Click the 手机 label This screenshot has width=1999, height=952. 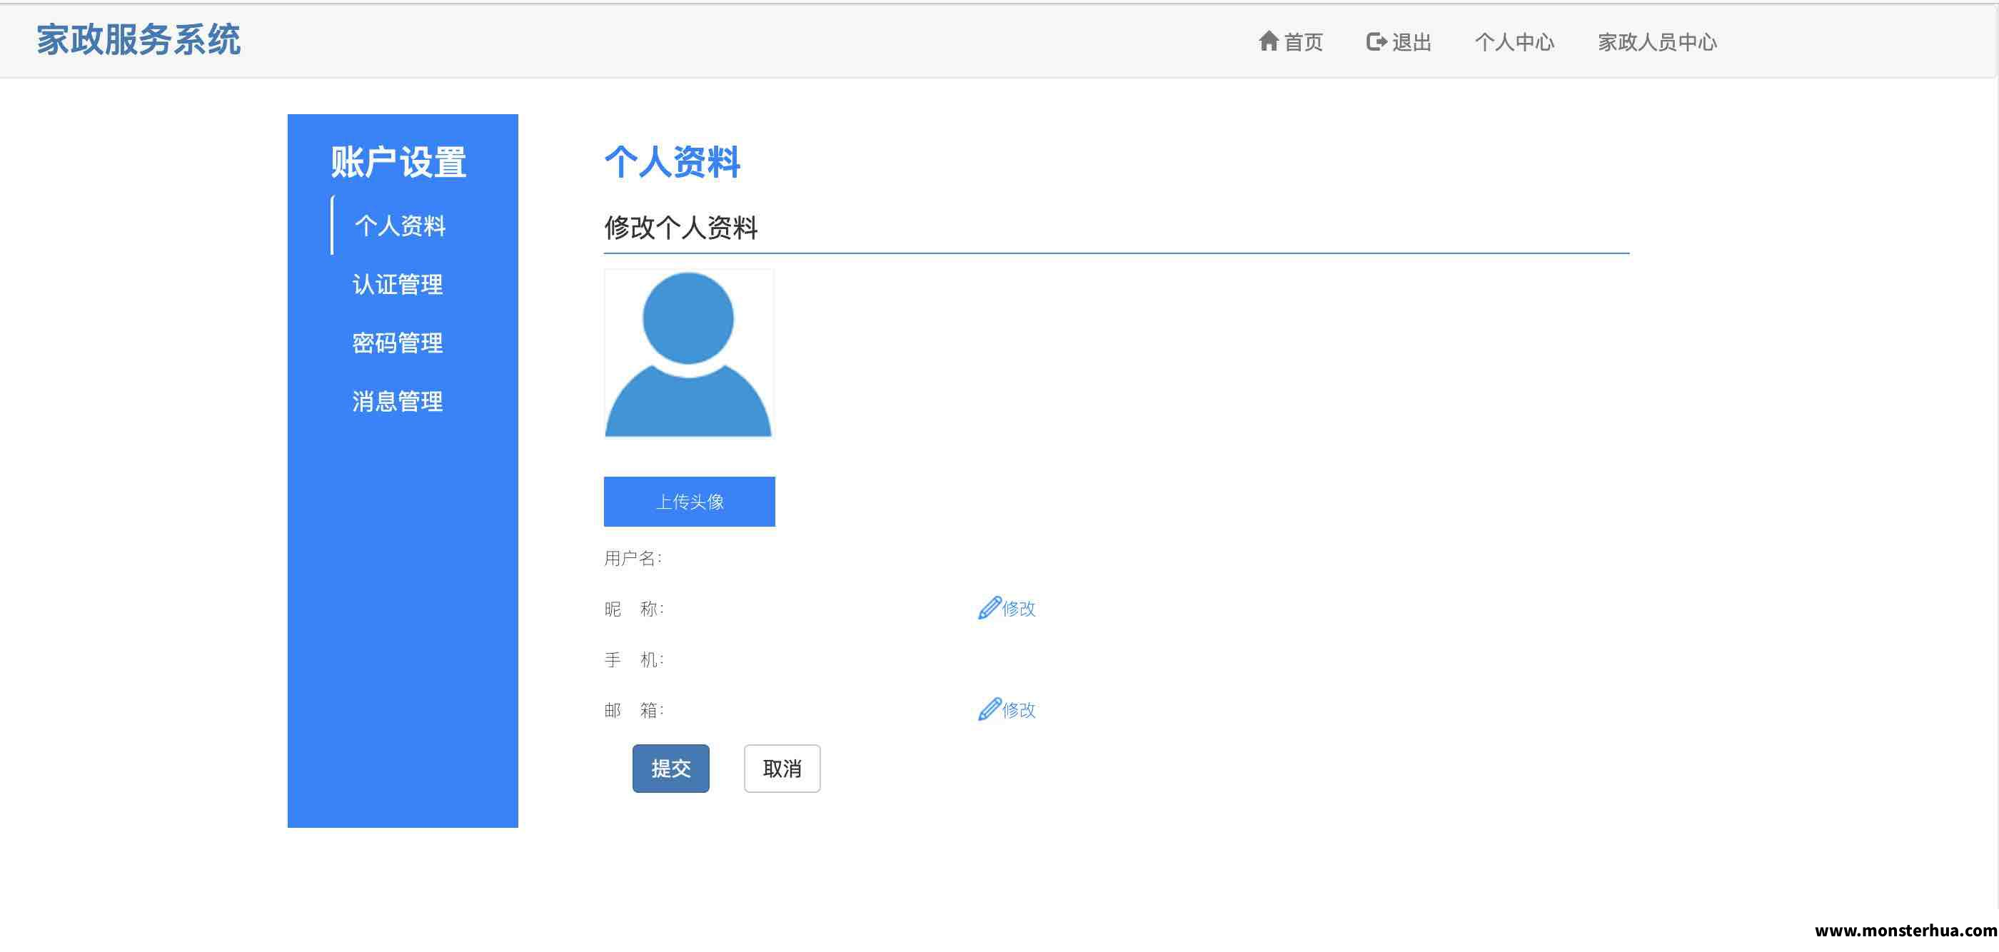click(633, 659)
